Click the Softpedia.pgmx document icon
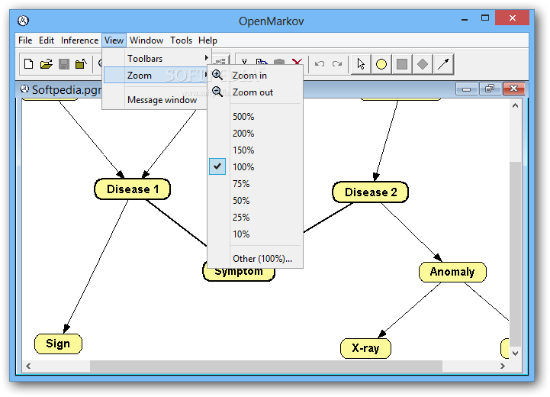The image size is (550, 397). 24,89
